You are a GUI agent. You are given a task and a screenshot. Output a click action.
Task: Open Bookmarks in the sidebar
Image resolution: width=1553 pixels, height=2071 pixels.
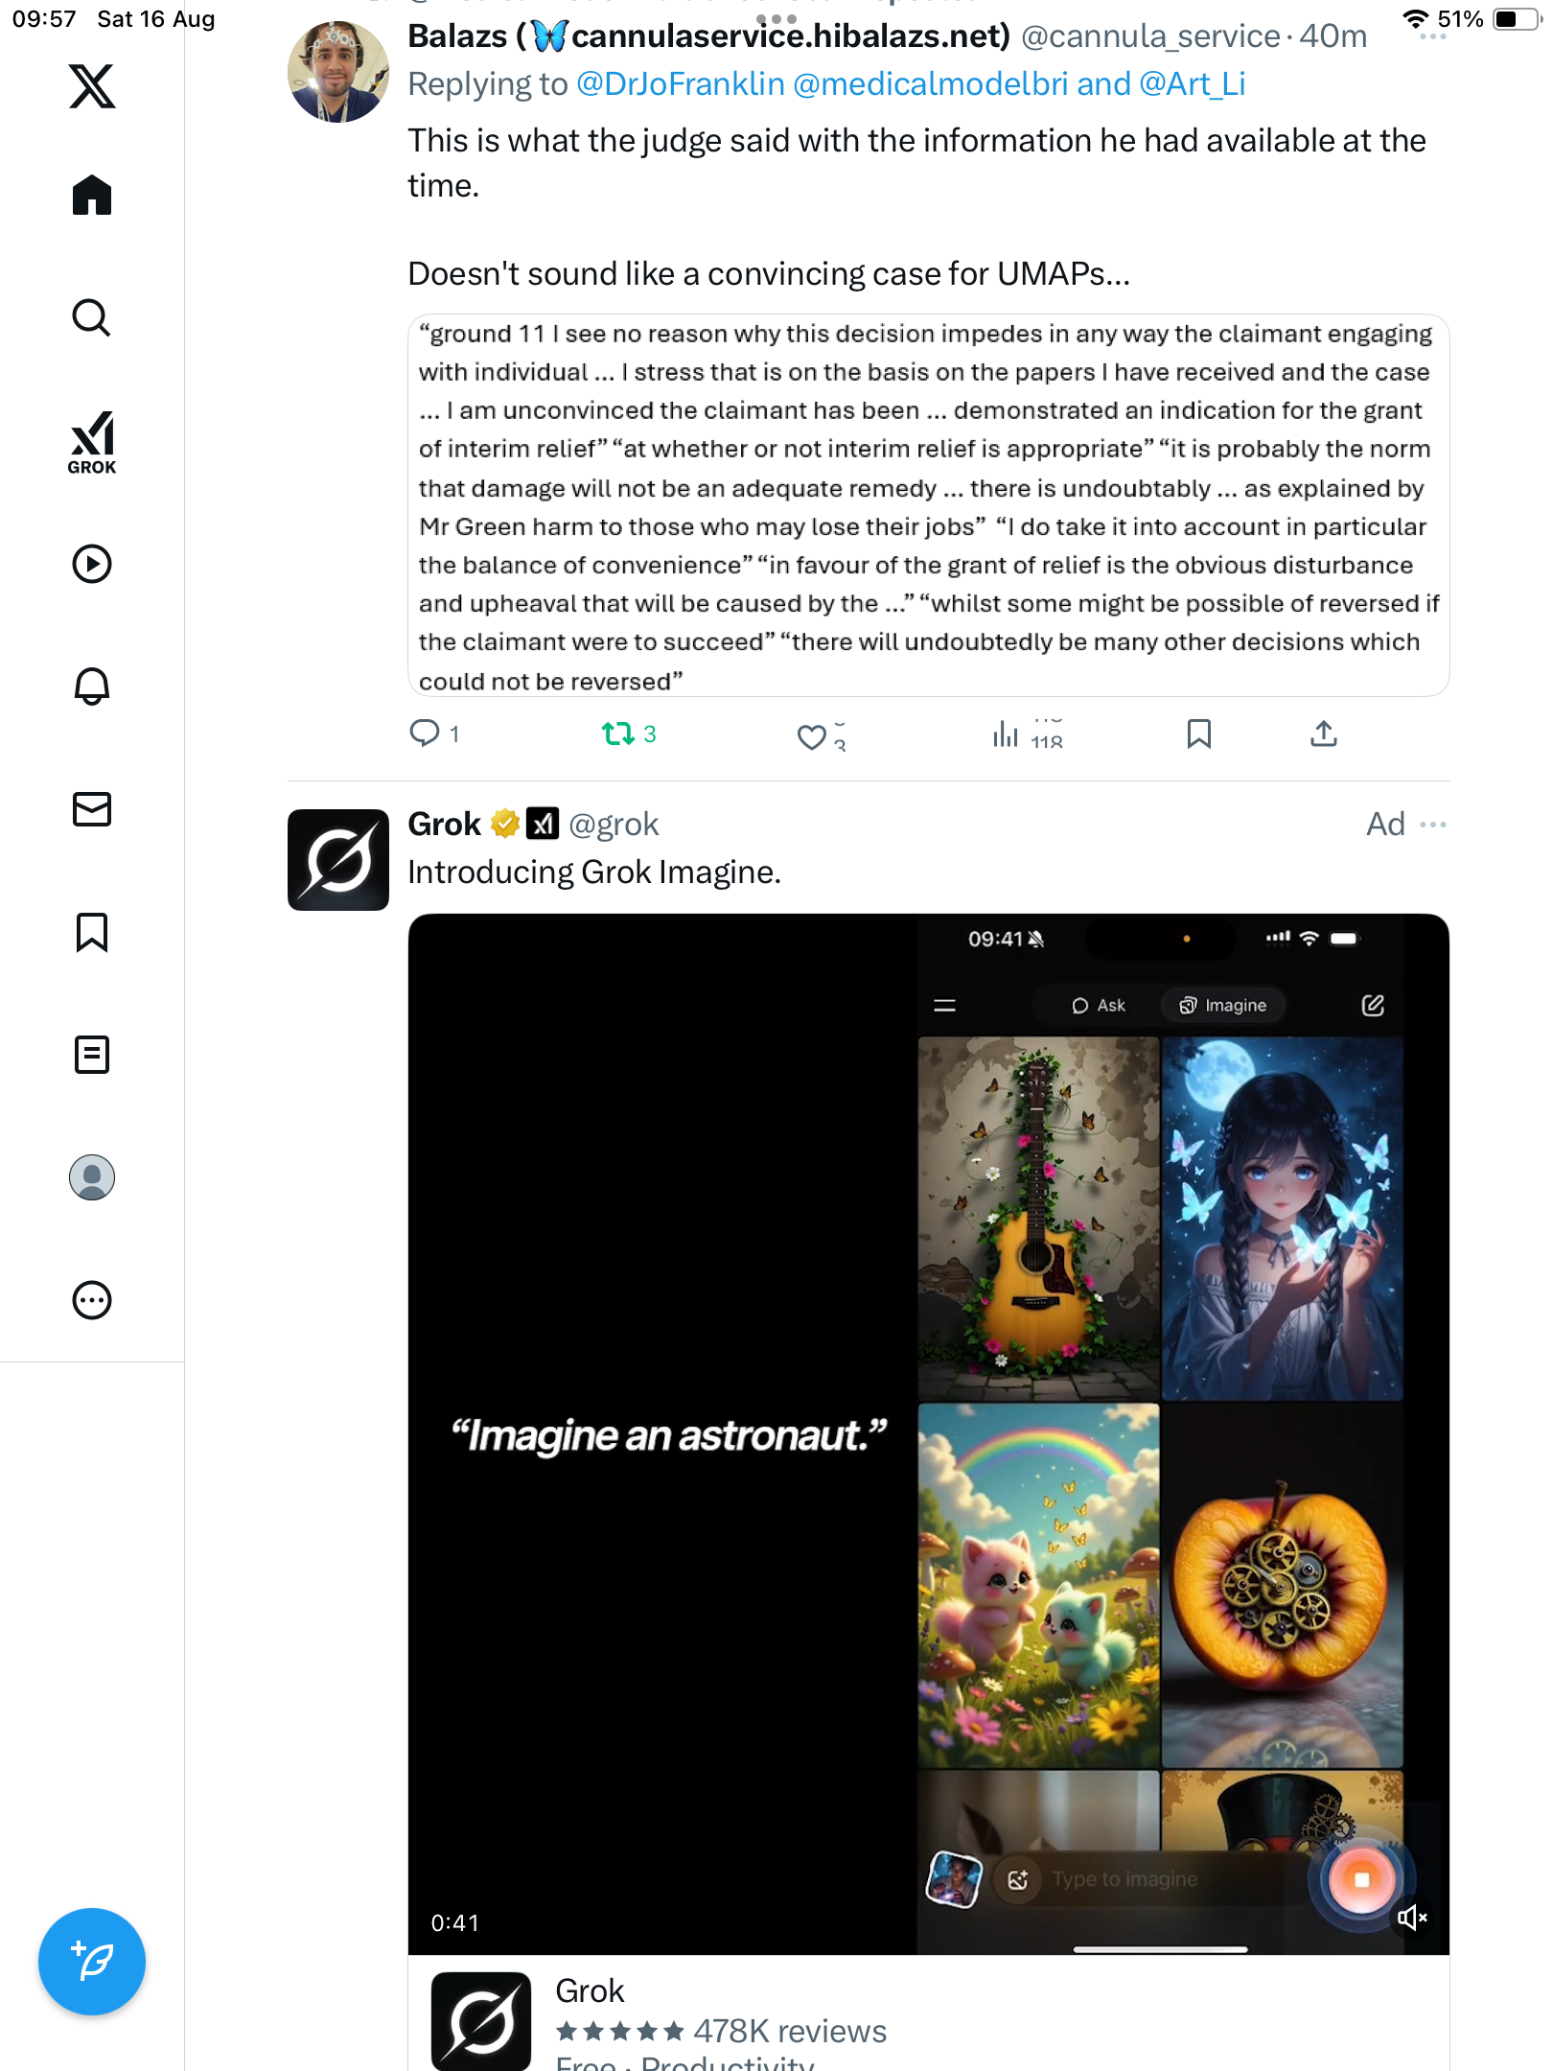tap(92, 932)
